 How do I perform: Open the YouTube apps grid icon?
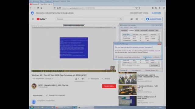click(x=137, y=19)
